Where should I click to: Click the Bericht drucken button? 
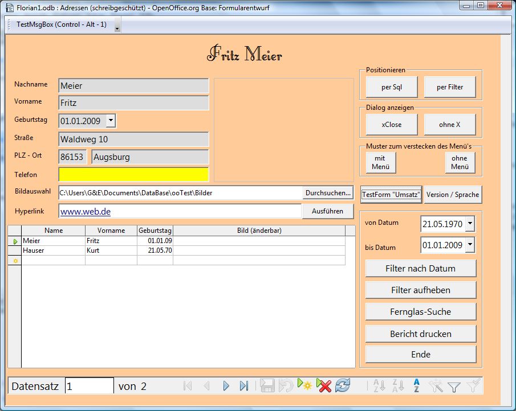(420, 334)
